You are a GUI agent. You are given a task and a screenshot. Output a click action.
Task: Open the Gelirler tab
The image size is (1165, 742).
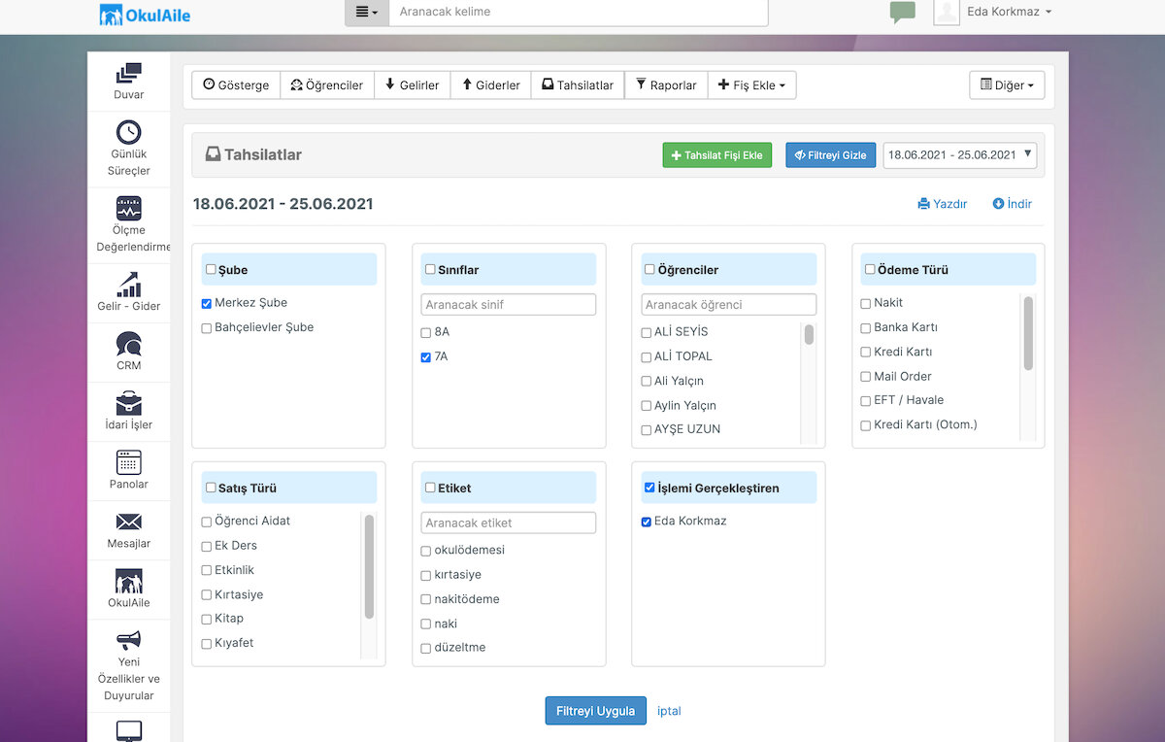(412, 85)
